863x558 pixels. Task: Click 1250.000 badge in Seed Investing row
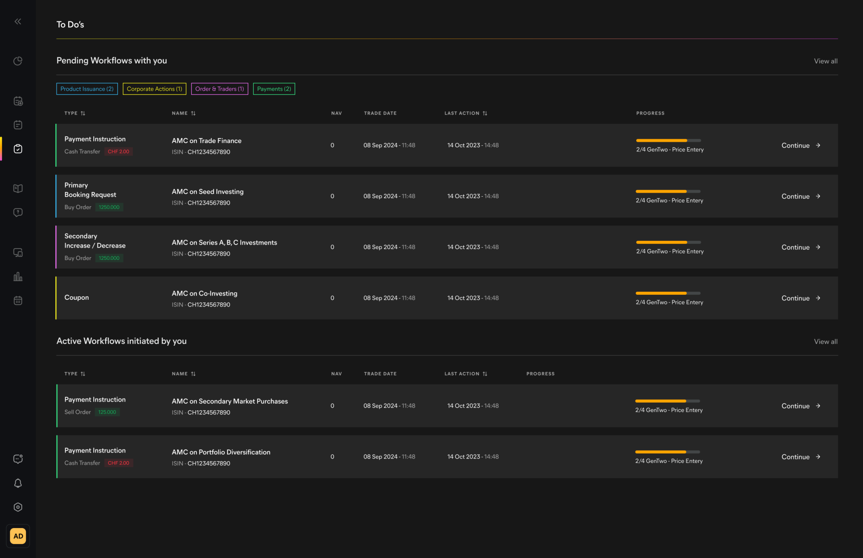pyautogui.click(x=109, y=207)
